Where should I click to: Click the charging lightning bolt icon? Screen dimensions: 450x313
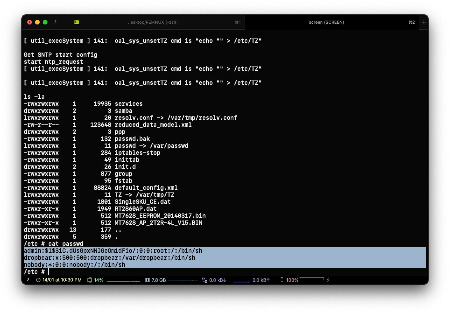click(x=328, y=280)
